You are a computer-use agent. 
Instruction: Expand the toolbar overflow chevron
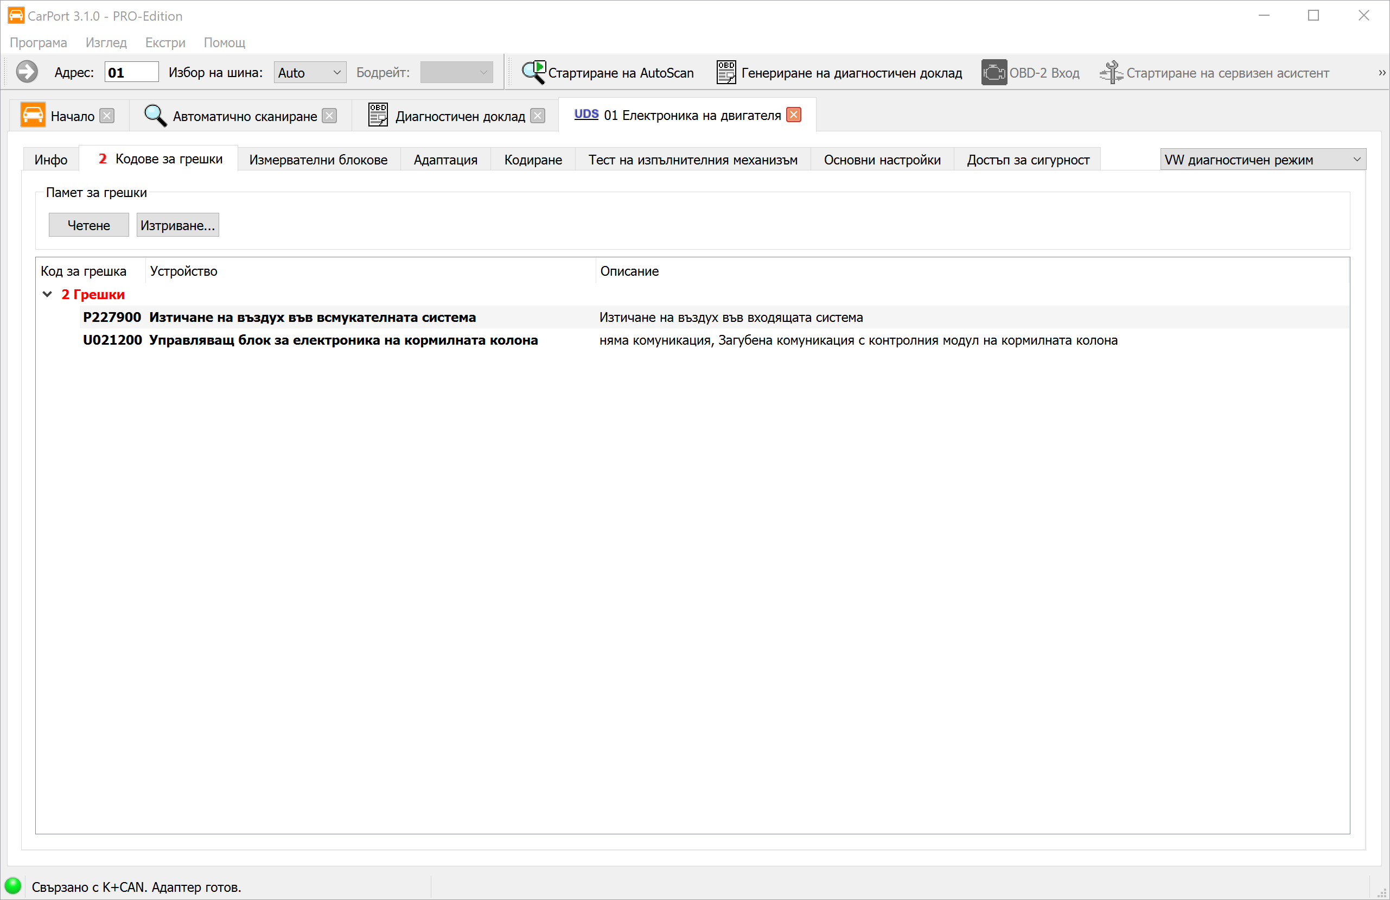click(x=1382, y=73)
